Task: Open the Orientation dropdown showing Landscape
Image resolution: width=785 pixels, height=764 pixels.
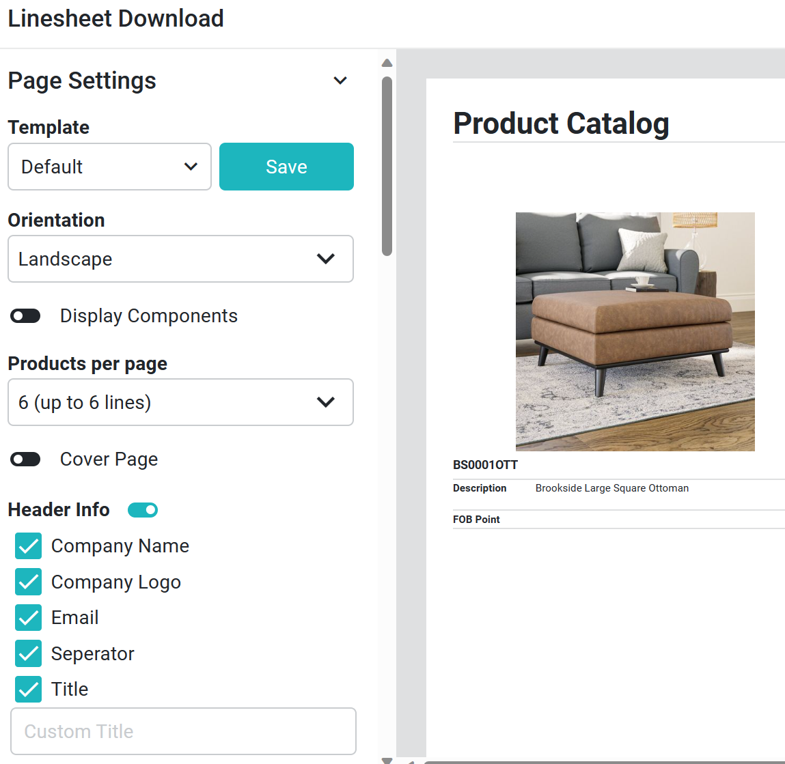Action: pos(180,259)
